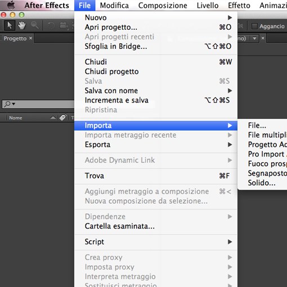Select Chiudi progetto
287x287 pixels.
click(x=156, y=71)
